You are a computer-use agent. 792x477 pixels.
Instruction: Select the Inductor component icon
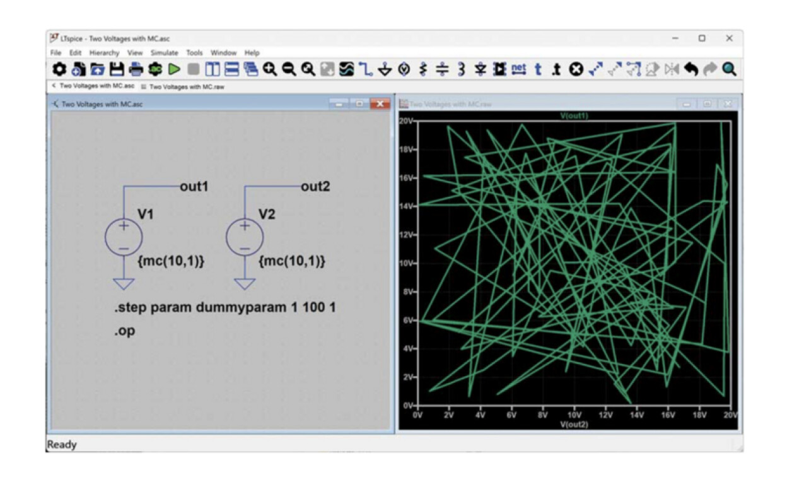[x=461, y=69]
